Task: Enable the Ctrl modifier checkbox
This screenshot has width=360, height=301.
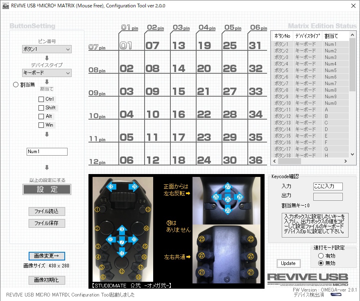Action: pyautogui.click(x=41, y=99)
